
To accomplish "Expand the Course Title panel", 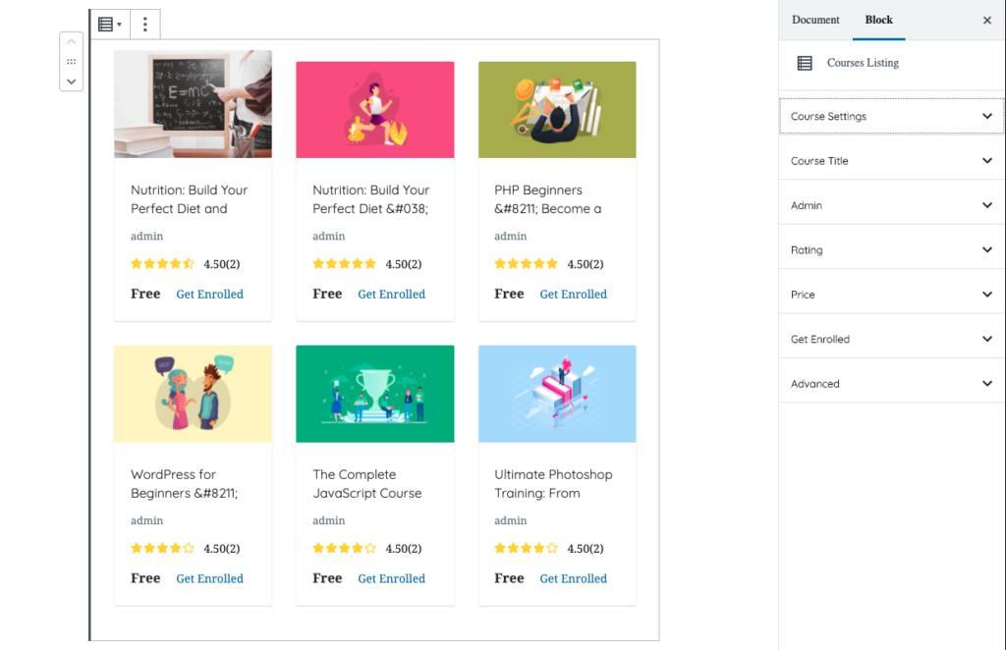I will (x=891, y=161).
